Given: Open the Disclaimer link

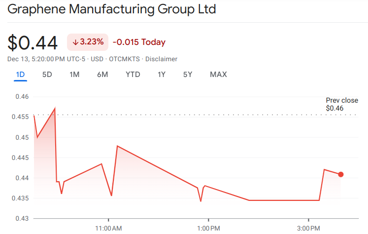Looking at the screenshot, I should click(161, 59).
